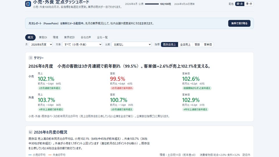
Task: Click the publication progress bar 100/100社
Action: (x=152, y=4)
